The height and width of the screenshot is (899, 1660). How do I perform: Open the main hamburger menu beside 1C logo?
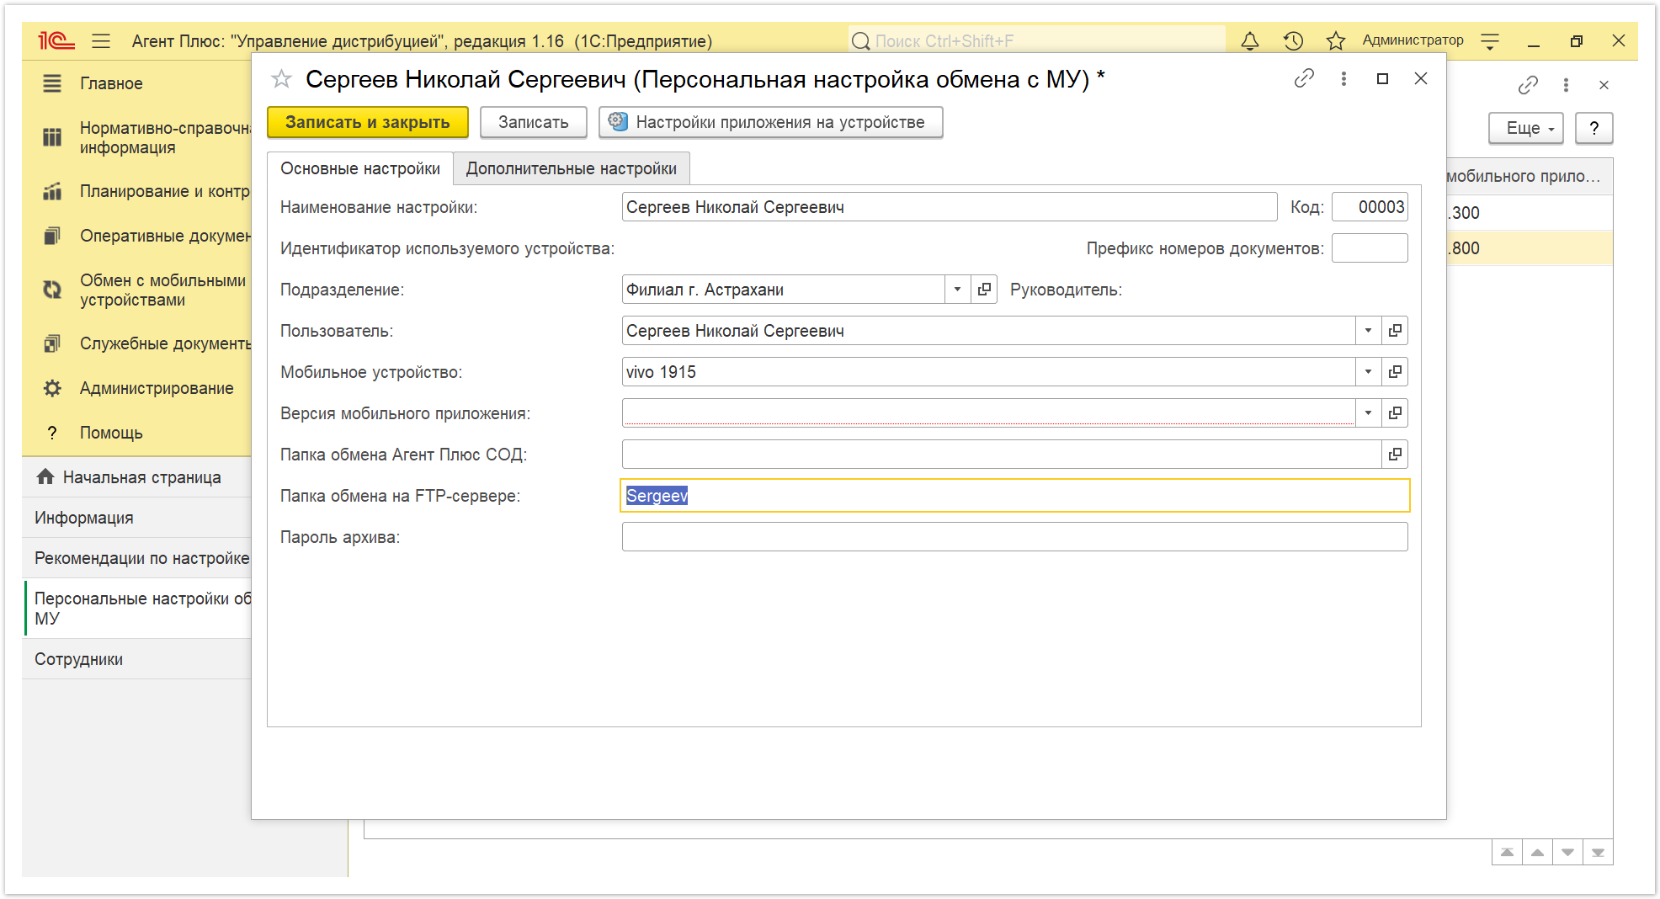[x=101, y=40]
